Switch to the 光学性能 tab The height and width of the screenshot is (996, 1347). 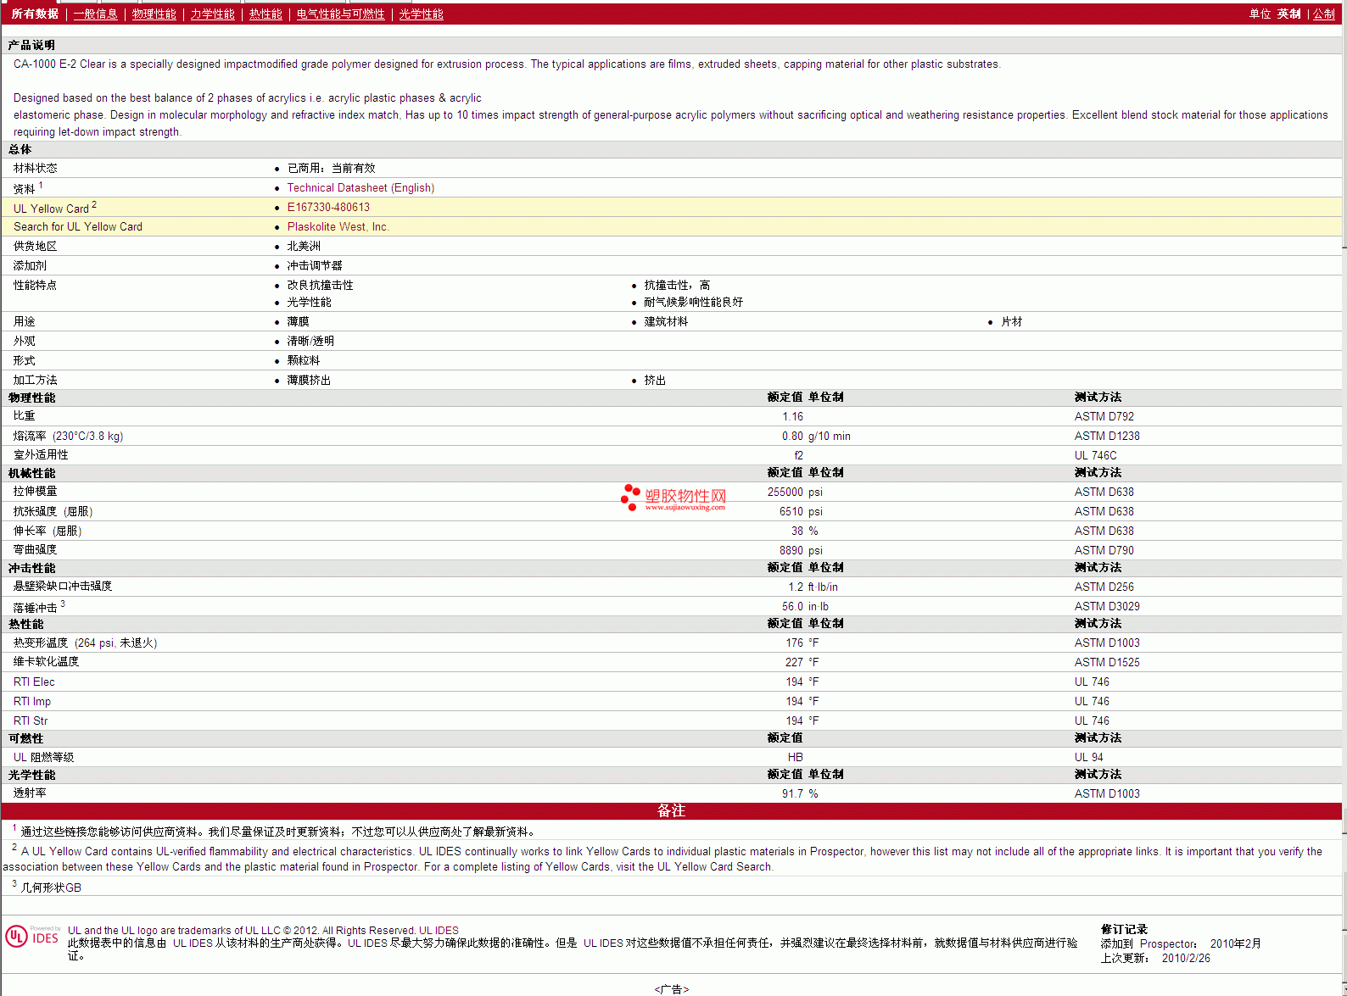point(421,14)
